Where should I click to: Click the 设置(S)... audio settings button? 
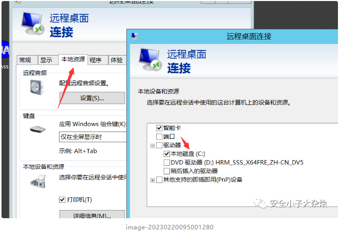click(92, 98)
